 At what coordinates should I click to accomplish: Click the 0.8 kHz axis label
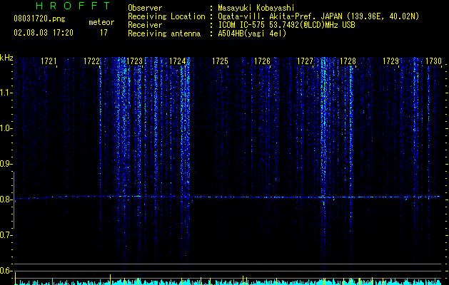[x=6, y=199]
